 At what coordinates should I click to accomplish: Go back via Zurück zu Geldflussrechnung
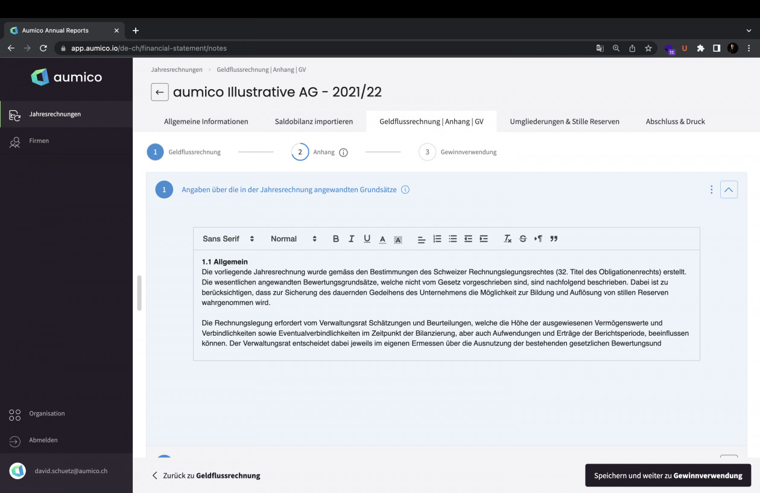[x=206, y=476]
